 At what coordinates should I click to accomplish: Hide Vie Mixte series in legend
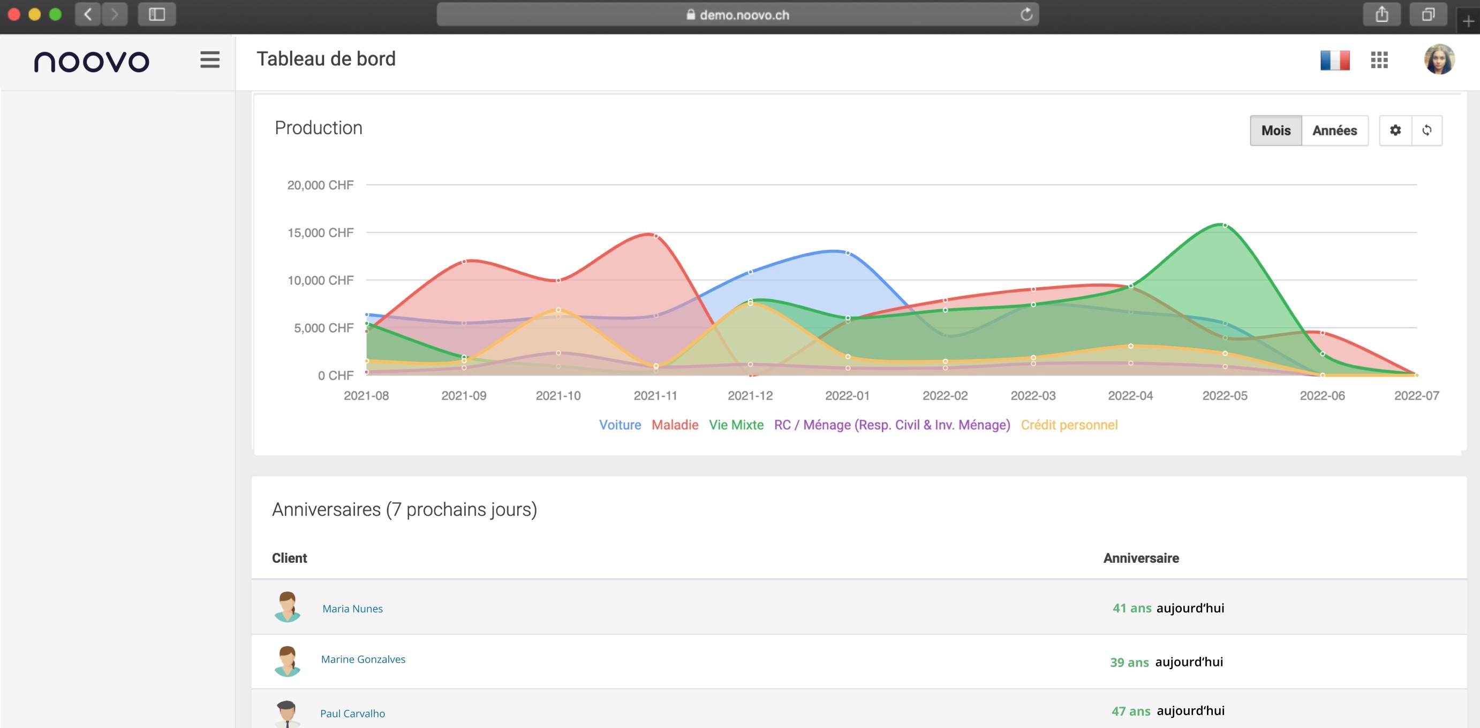pyautogui.click(x=735, y=425)
